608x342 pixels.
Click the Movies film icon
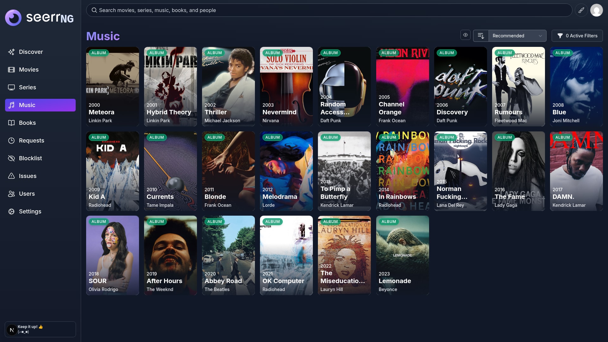pyautogui.click(x=11, y=70)
